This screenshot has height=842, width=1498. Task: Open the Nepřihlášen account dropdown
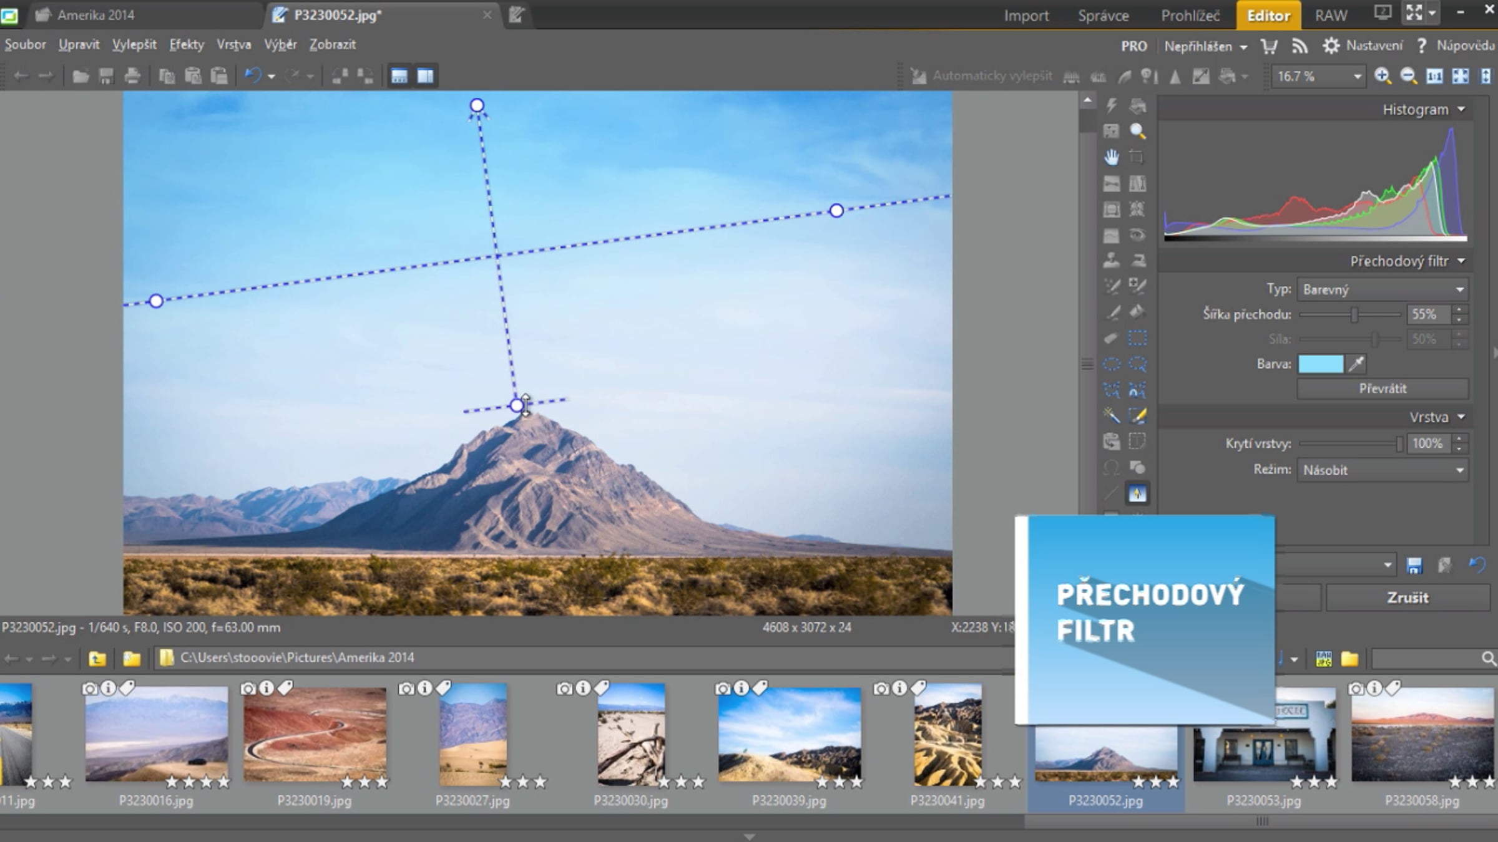coord(1206,46)
